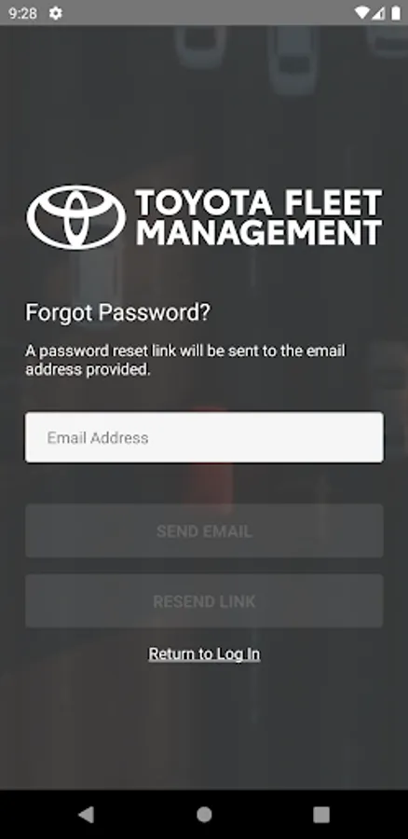408x839 pixels.
Task: Tap the battery status icon
Action: (396, 13)
